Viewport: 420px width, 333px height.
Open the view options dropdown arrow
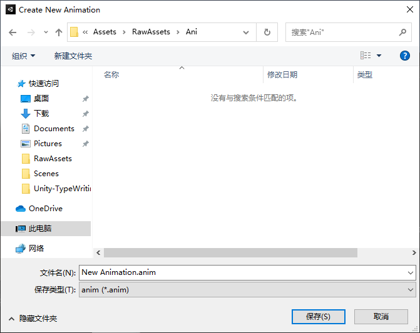(379, 56)
